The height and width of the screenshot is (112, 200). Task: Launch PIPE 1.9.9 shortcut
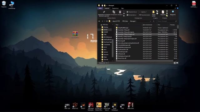pos(67,106)
